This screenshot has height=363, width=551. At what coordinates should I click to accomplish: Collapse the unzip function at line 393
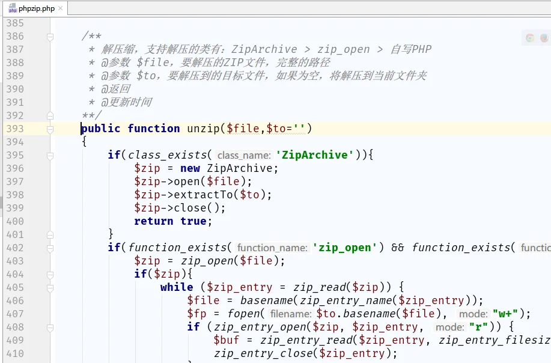click(50, 129)
